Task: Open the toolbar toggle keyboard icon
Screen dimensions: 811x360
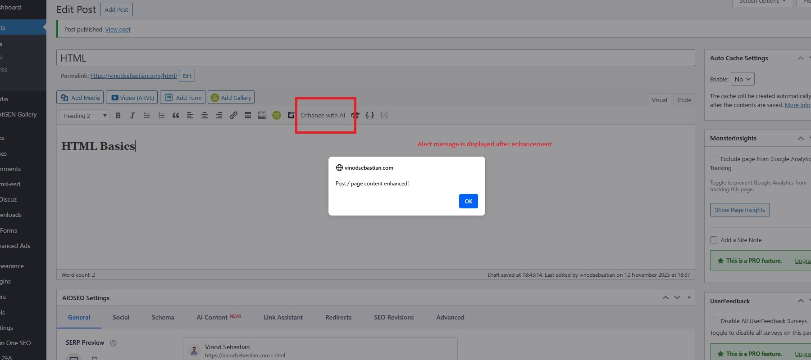Action: (262, 116)
